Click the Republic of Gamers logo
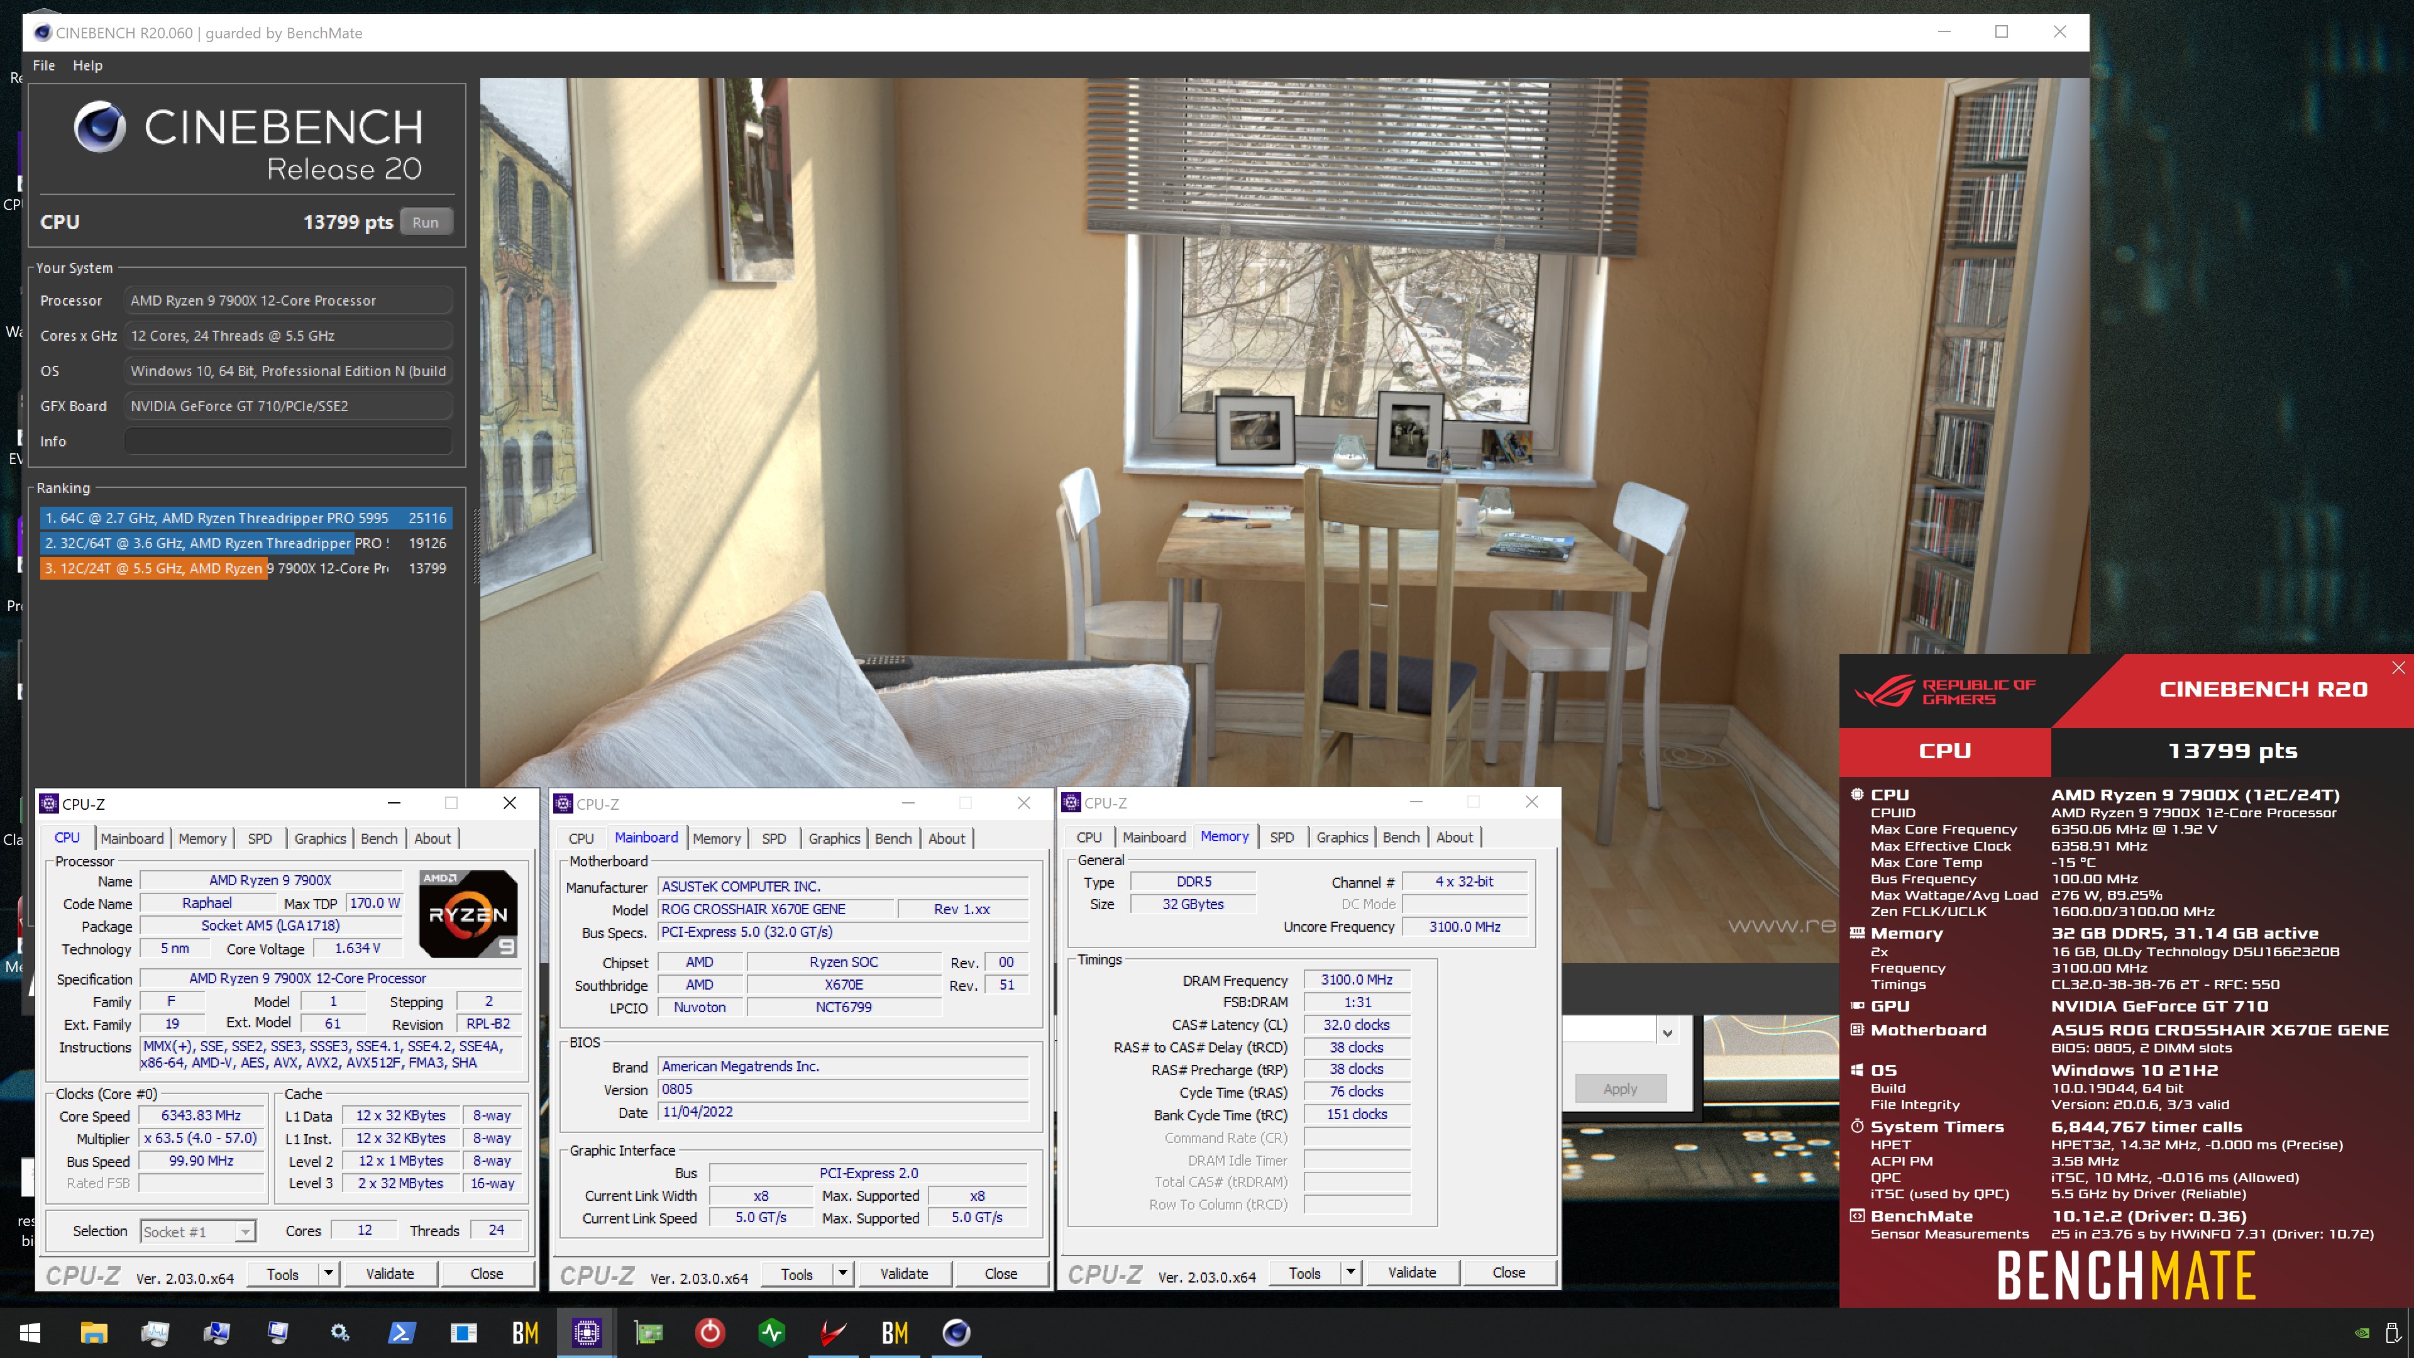This screenshot has height=1358, width=2414. tap(1946, 692)
